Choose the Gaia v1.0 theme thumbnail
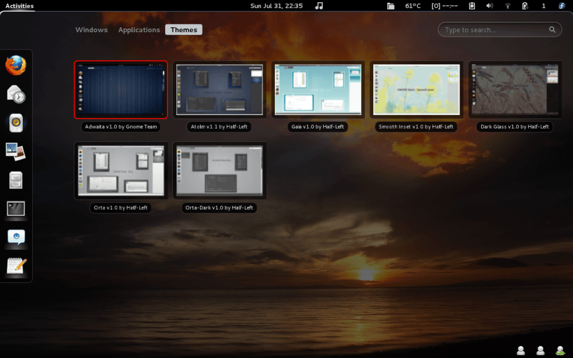573x358 pixels. (x=318, y=90)
